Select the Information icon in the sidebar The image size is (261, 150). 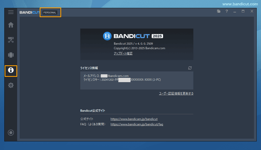pyautogui.click(x=11, y=70)
